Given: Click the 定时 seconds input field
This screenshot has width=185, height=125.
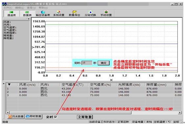Looking at the screenshot, I should (87, 63).
